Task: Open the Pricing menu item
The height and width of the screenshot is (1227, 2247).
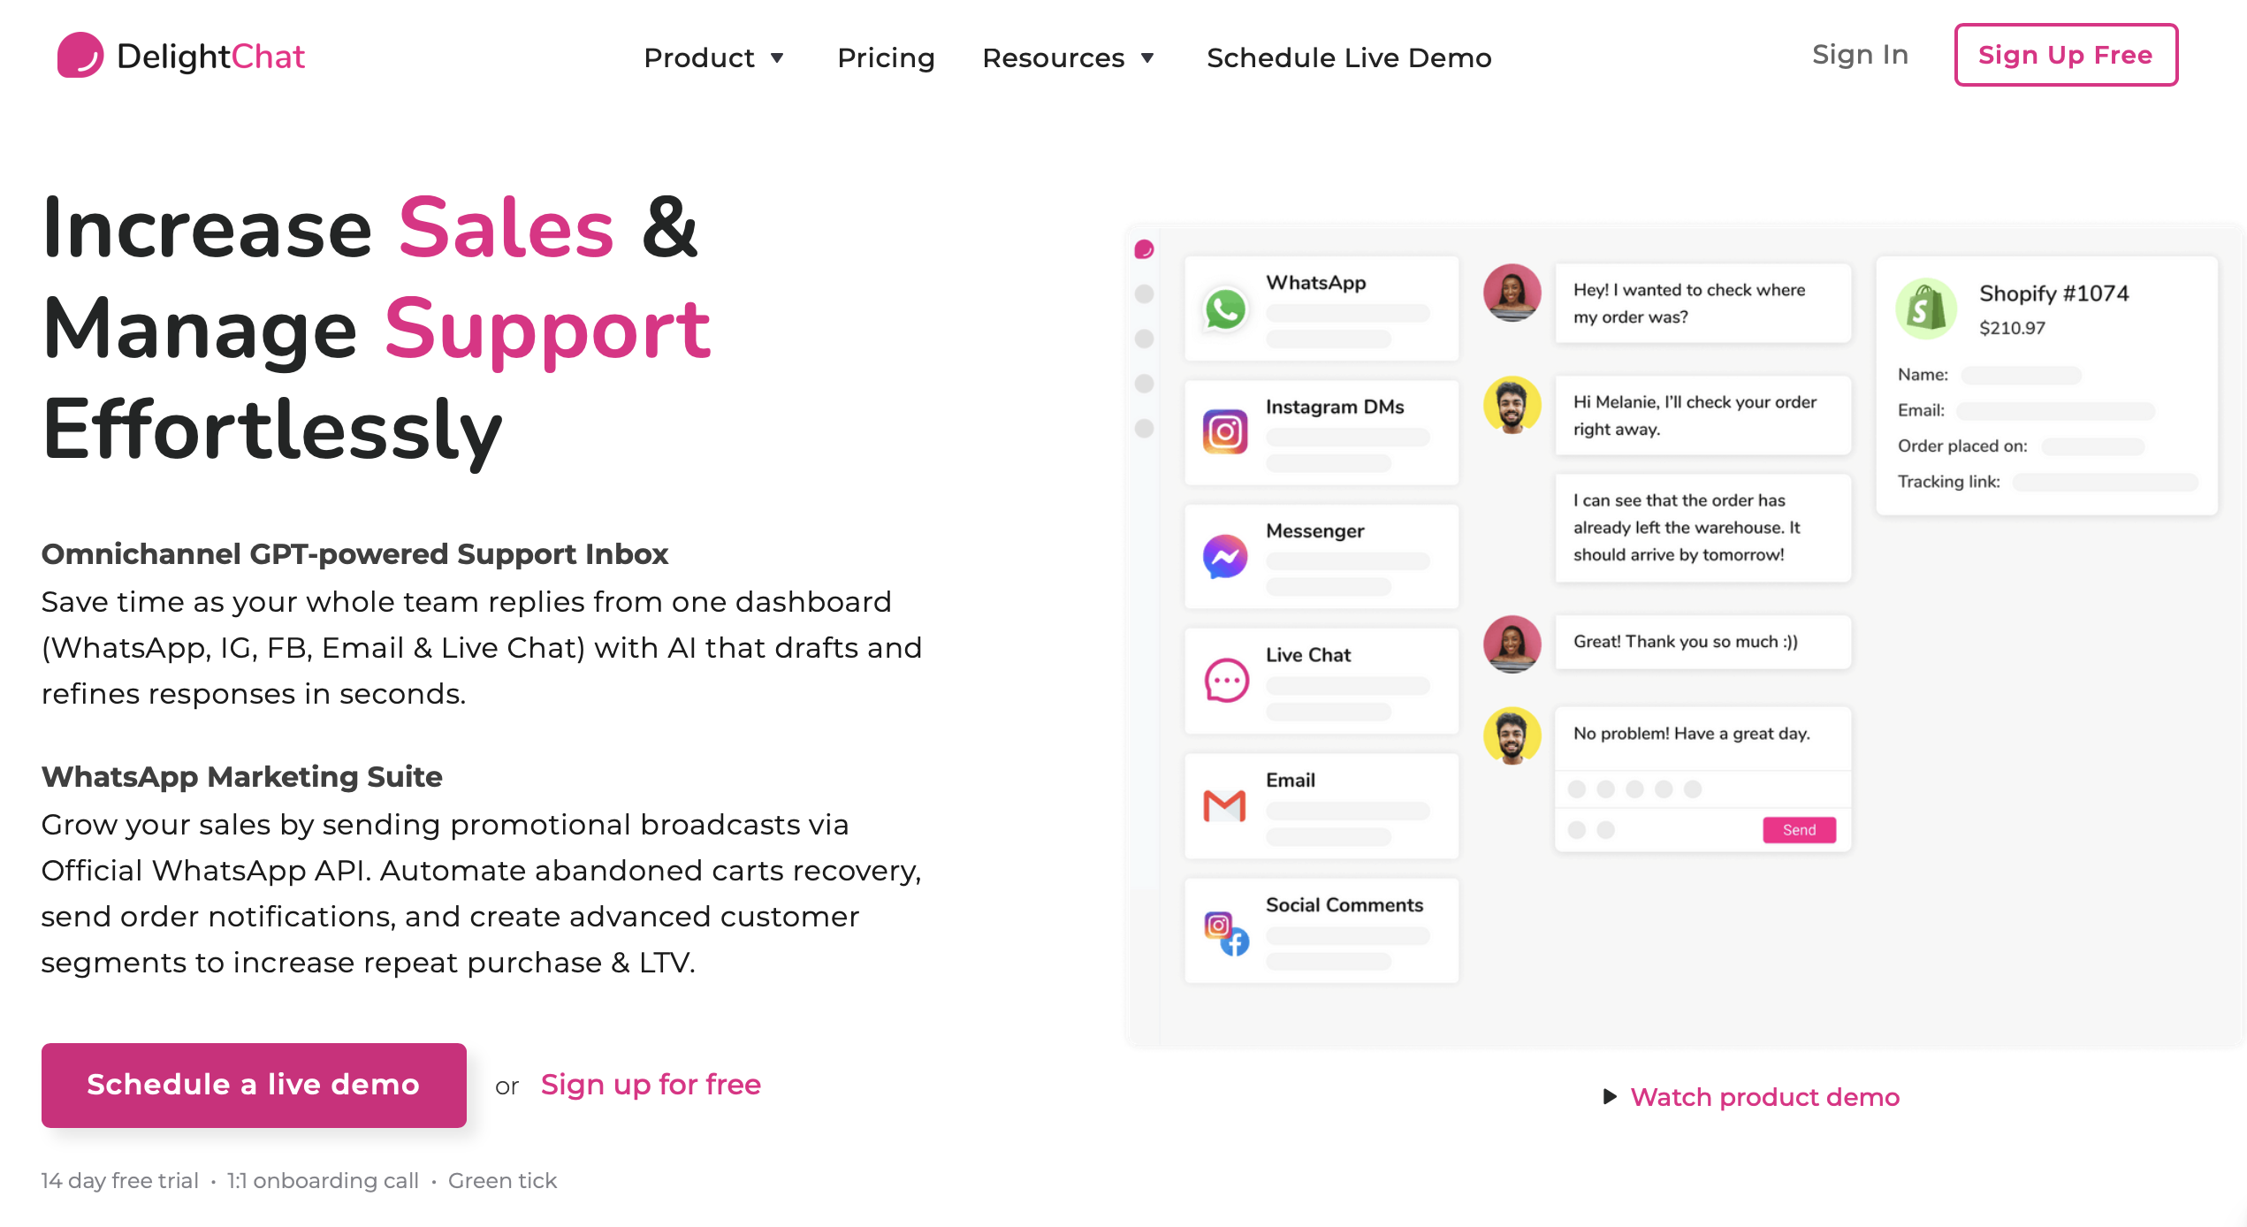Action: coord(886,57)
